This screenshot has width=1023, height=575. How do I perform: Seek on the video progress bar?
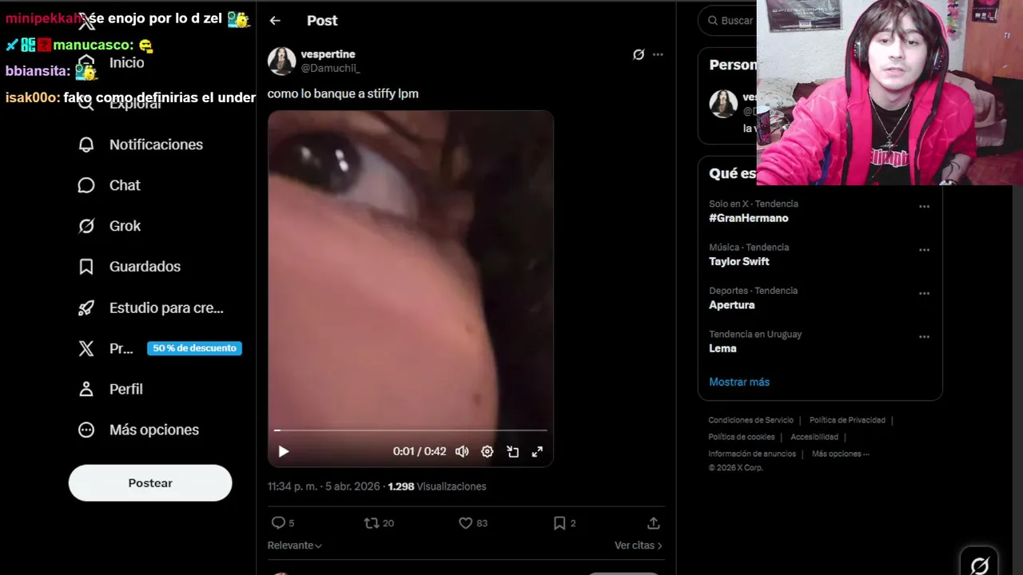point(411,430)
